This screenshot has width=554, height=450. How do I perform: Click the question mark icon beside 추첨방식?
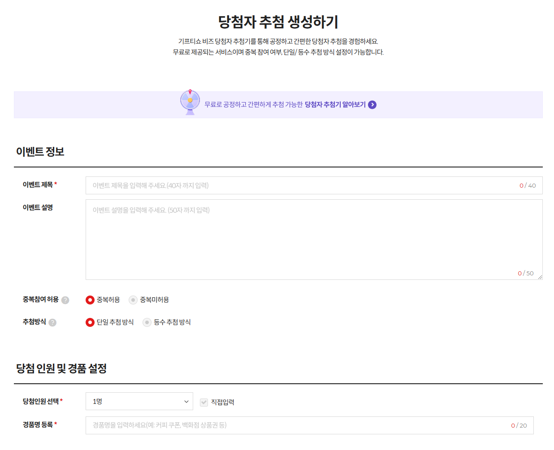pyautogui.click(x=52, y=322)
